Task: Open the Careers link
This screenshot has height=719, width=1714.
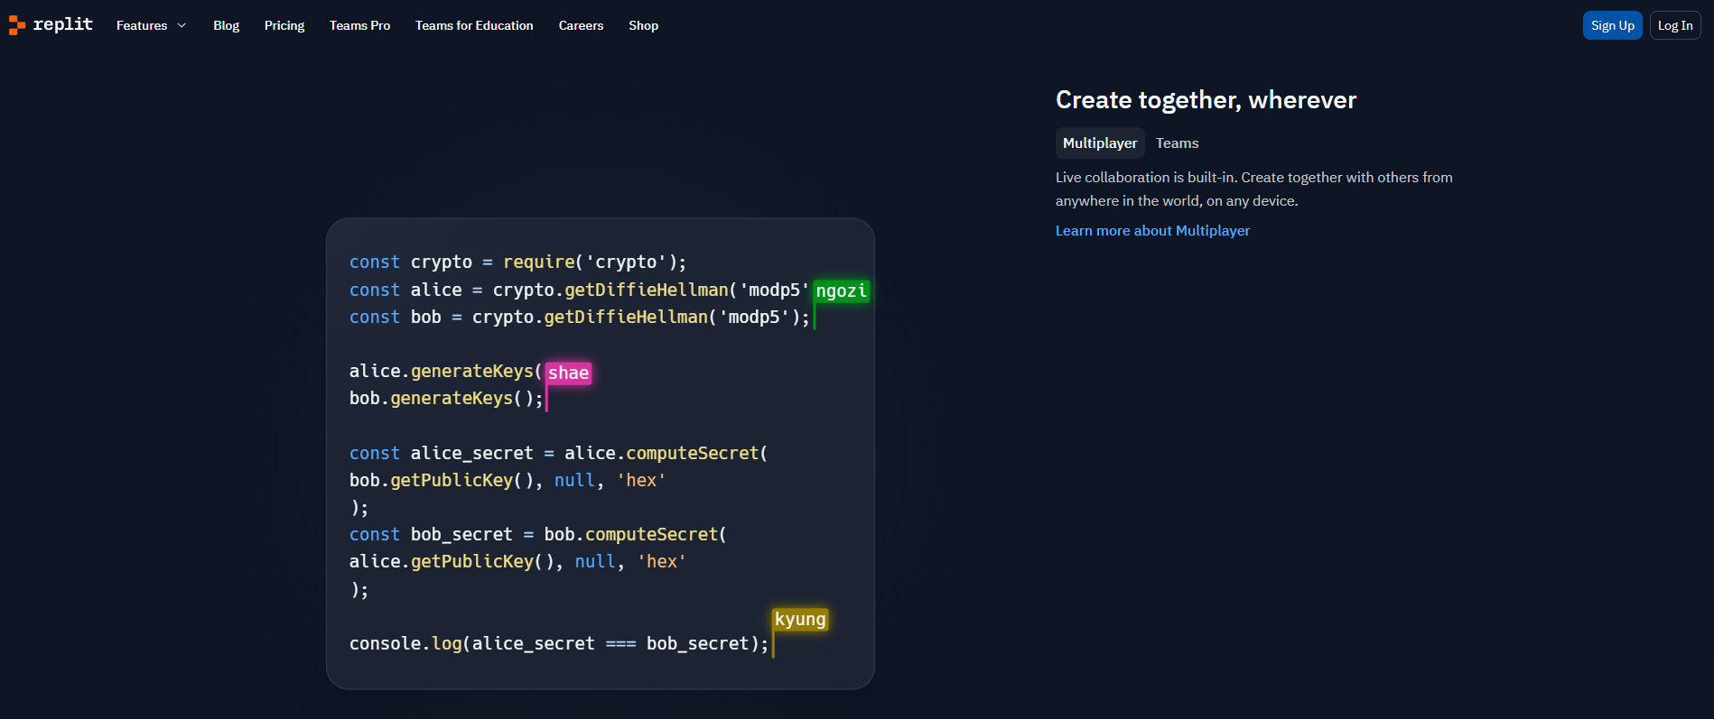Action: (x=581, y=25)
